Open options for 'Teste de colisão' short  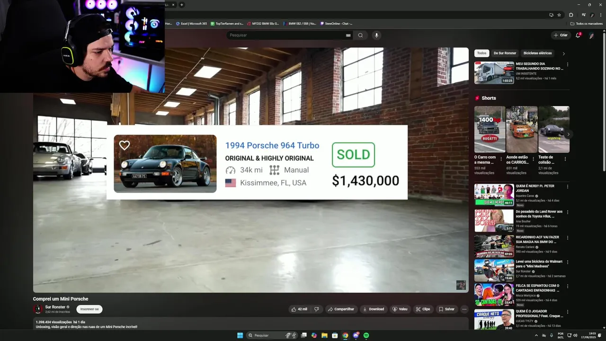565,159
